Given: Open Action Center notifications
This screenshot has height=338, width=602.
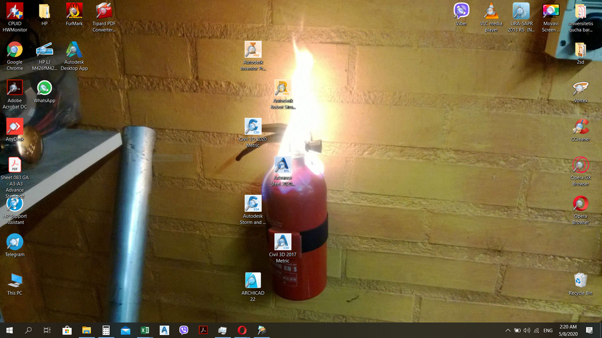Looking at the screenshot, I should 589,330.
